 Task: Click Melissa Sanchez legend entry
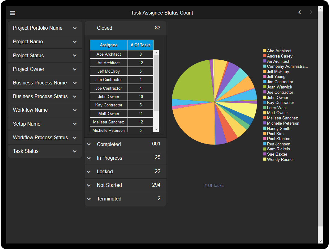(x=281, y=118)
